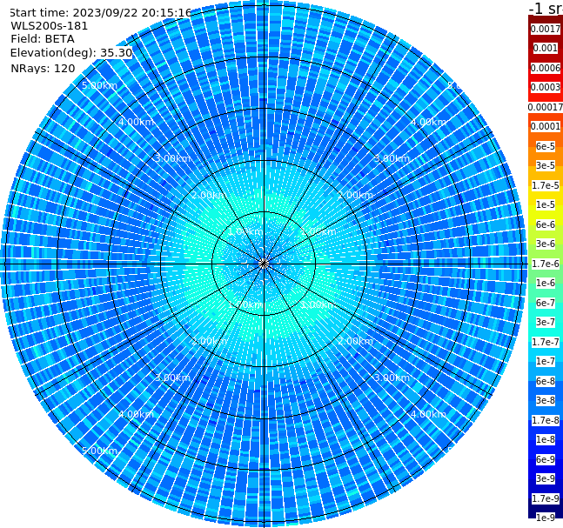Viewport: 563px width, 528px height.
Task: Select the 0.0006 color scale label
Action: [546, 68]
